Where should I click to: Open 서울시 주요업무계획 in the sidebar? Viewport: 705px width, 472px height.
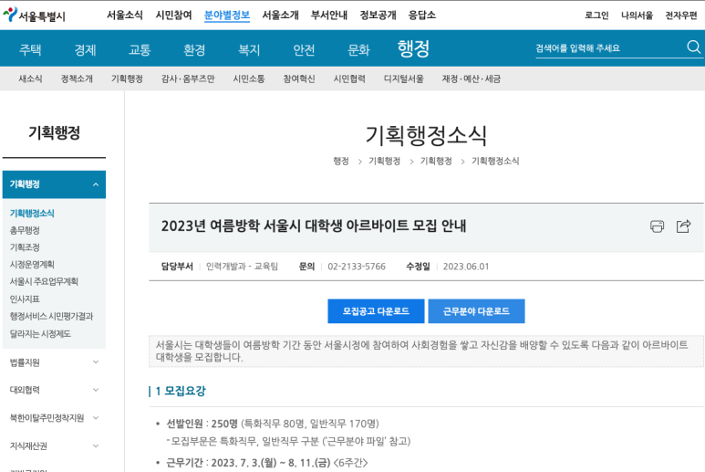click(x=44, y=282)
